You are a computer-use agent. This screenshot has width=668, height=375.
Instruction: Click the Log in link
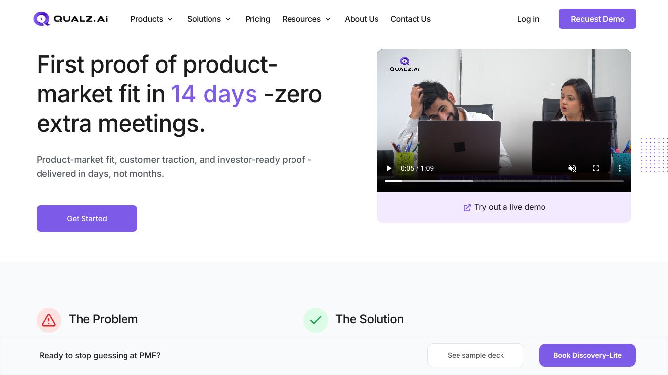[x=528, y=19]
